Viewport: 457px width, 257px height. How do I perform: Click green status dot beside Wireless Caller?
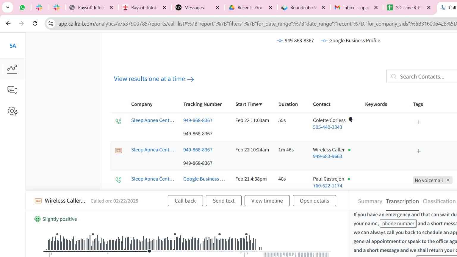[349, 150]
